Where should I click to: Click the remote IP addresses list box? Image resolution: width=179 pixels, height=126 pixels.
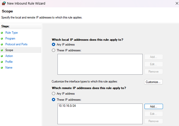100,114
